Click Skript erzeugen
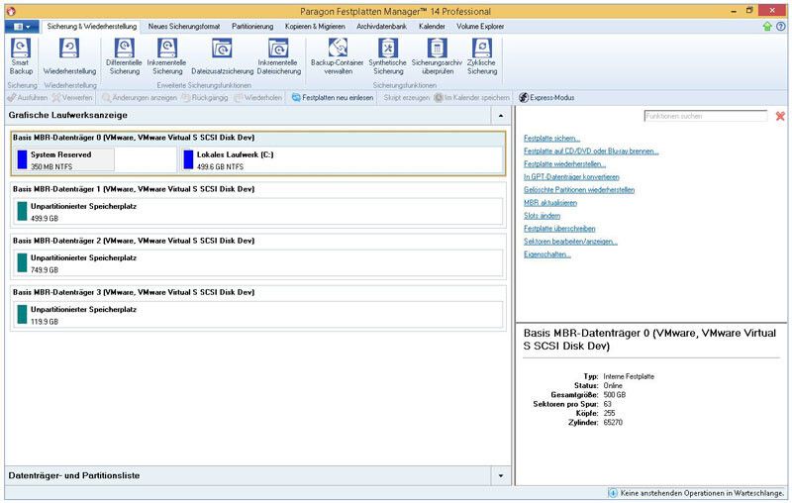The width and height of the screenshot is (792, 503). tap(406, 97)
